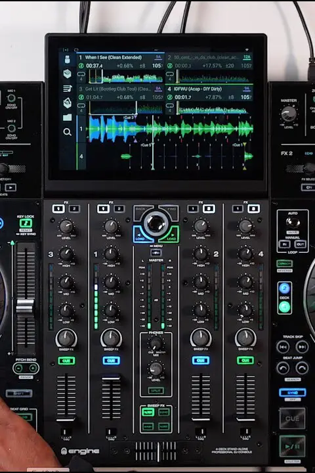
Task: Click the channel 1 volume fader
Action: click(x=111, y=378)
